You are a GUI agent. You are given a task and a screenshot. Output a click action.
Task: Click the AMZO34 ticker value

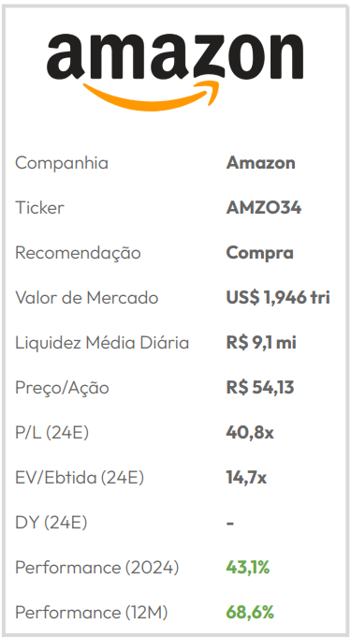coord(264,208)
